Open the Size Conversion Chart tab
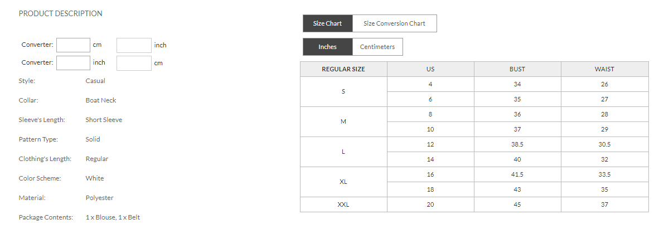Viewport: 664px width, 234px height. [394, 23]
